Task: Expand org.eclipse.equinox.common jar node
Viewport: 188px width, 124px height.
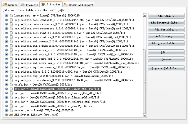Action: [6, 67]
